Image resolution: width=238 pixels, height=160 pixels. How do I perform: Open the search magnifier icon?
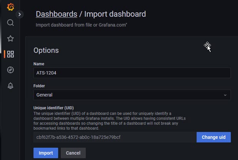(x=10, y=23)
